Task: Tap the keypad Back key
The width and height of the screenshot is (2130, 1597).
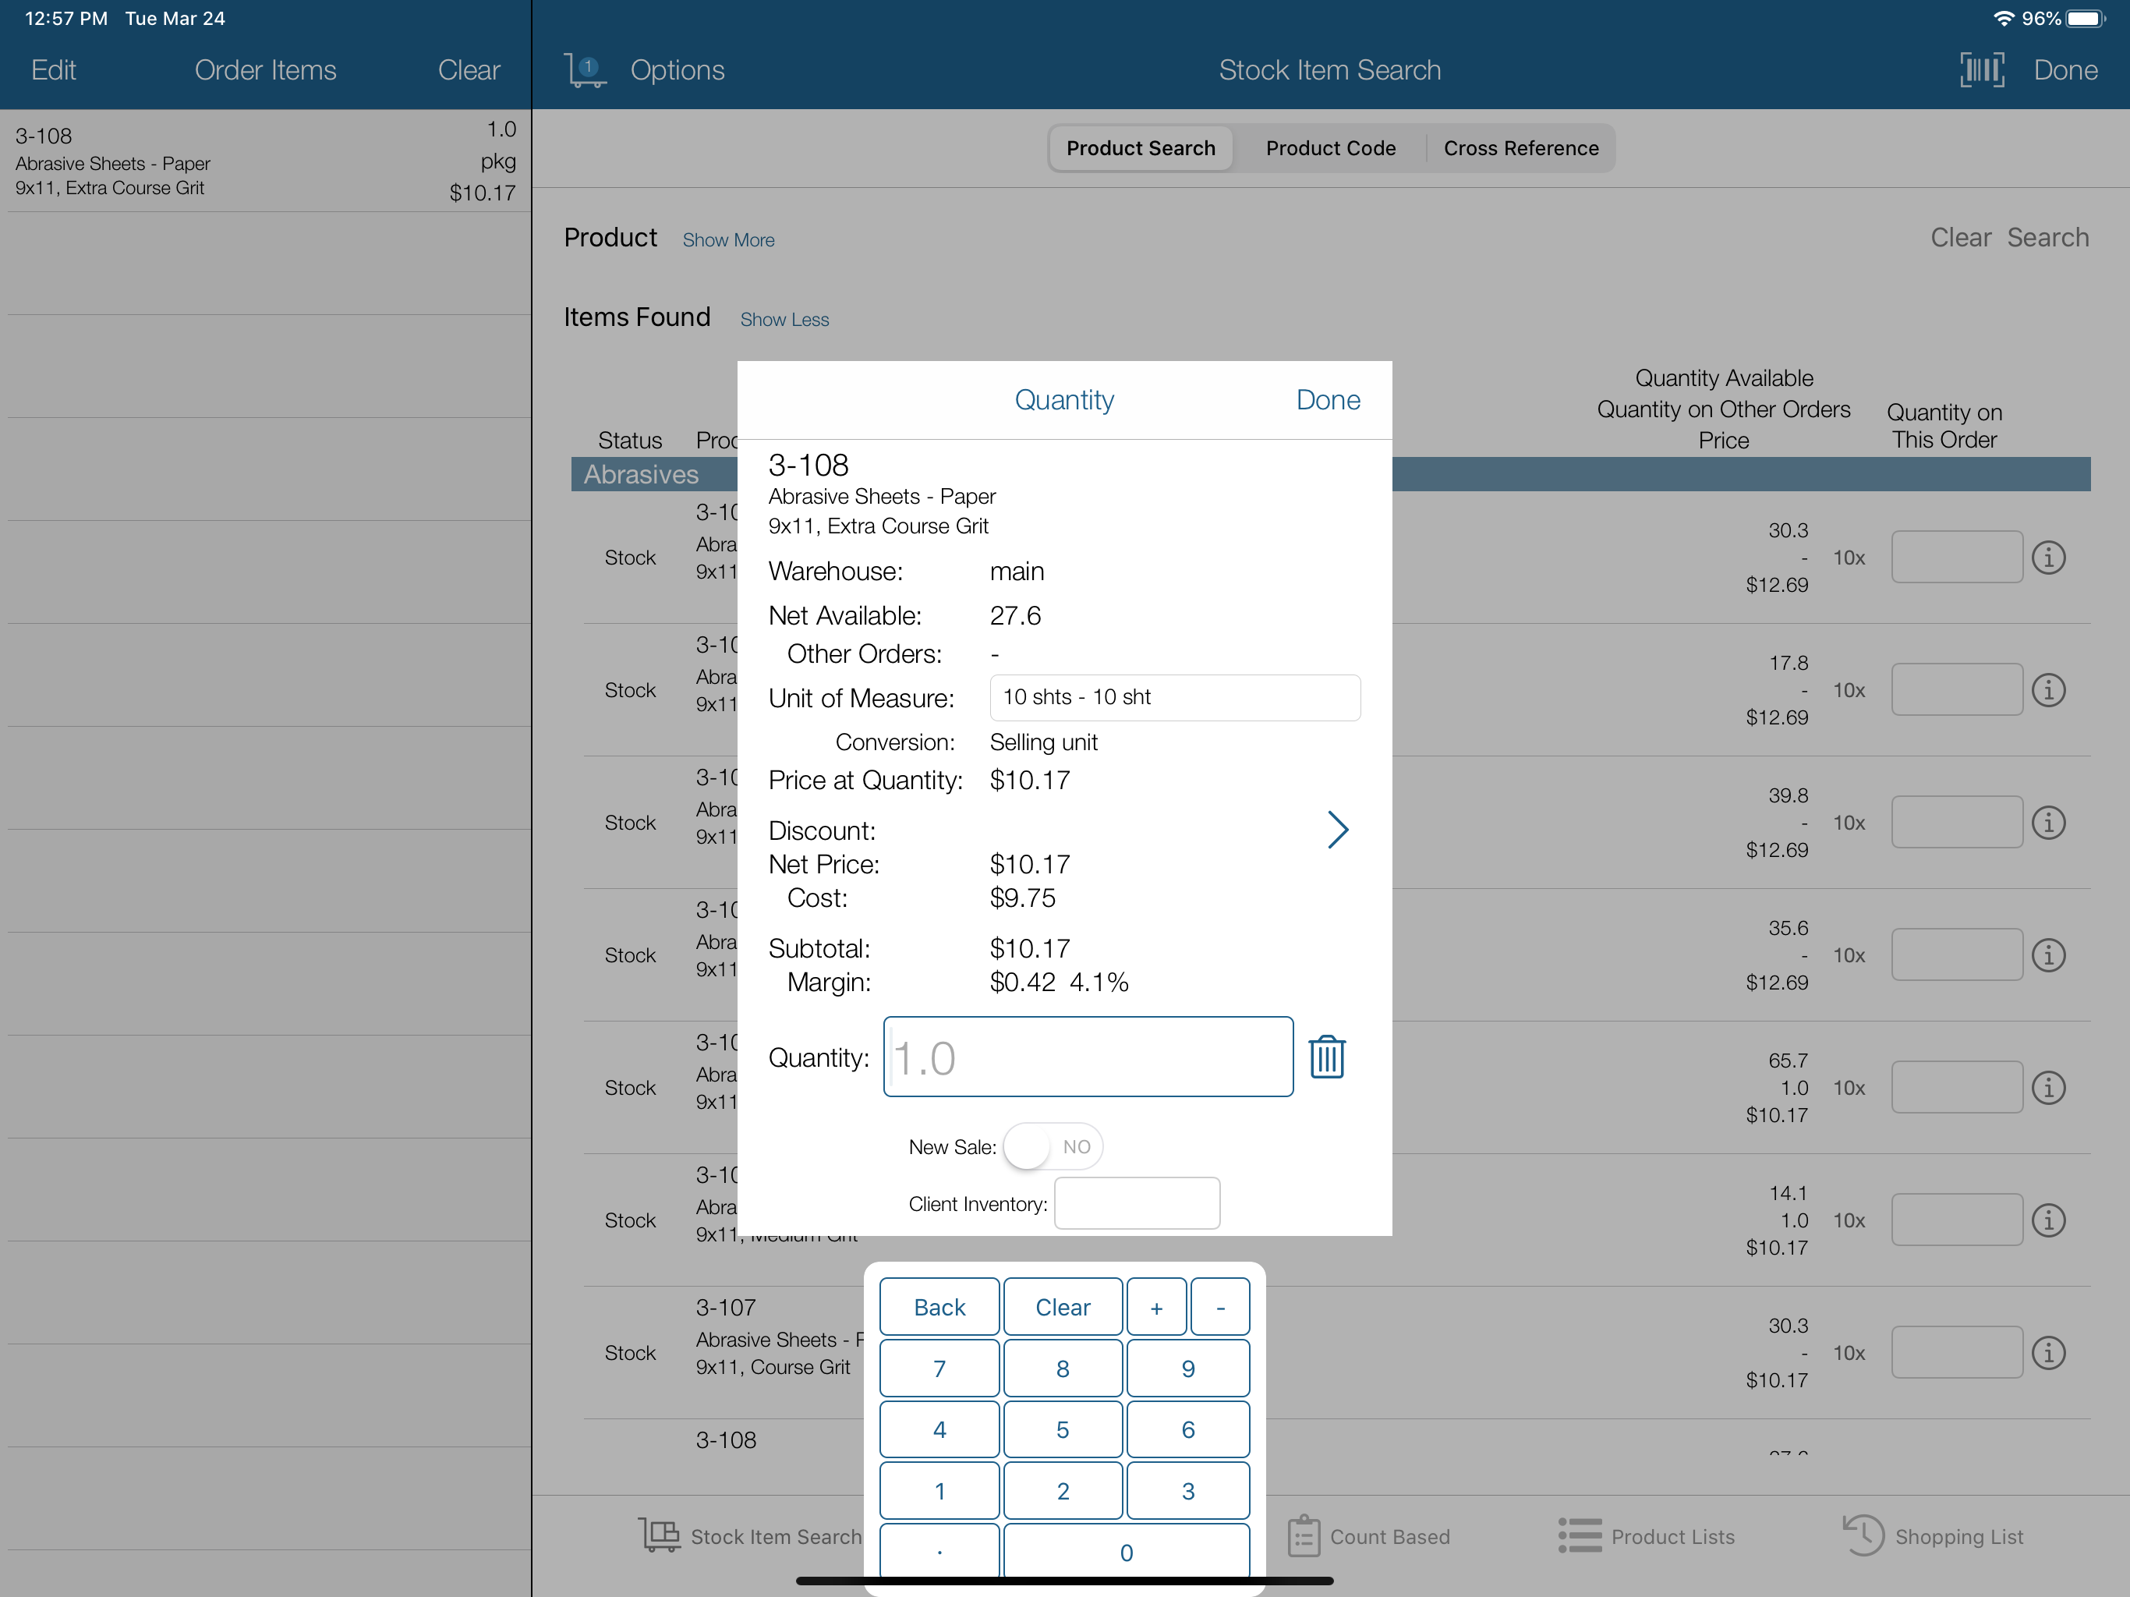Action: coord(939,1307)
